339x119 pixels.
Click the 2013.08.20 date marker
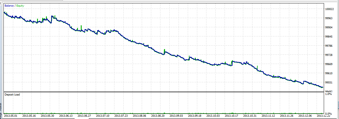[x=157, y=116]
